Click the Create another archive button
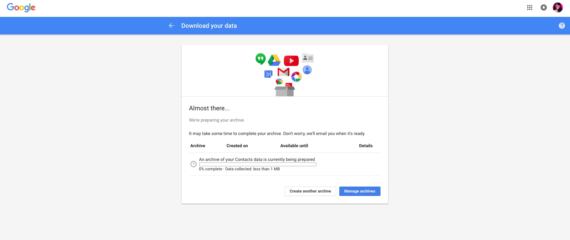This screenshot has height=240, width=570. tap(310, 191)
